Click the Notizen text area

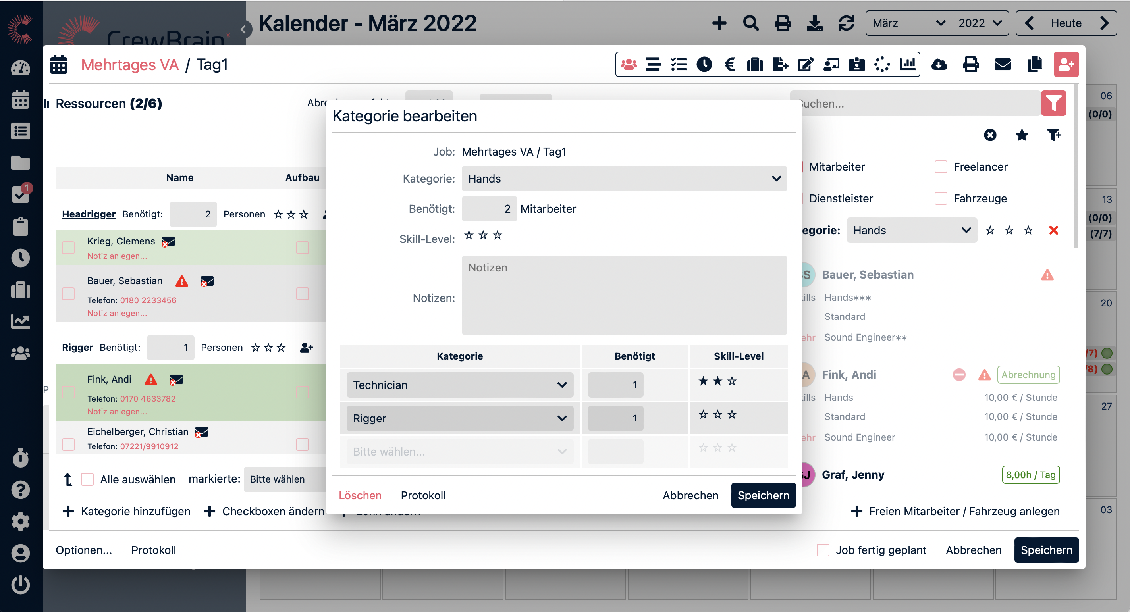[x=624, y=295]
